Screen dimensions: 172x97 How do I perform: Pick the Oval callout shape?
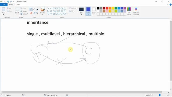62,14
